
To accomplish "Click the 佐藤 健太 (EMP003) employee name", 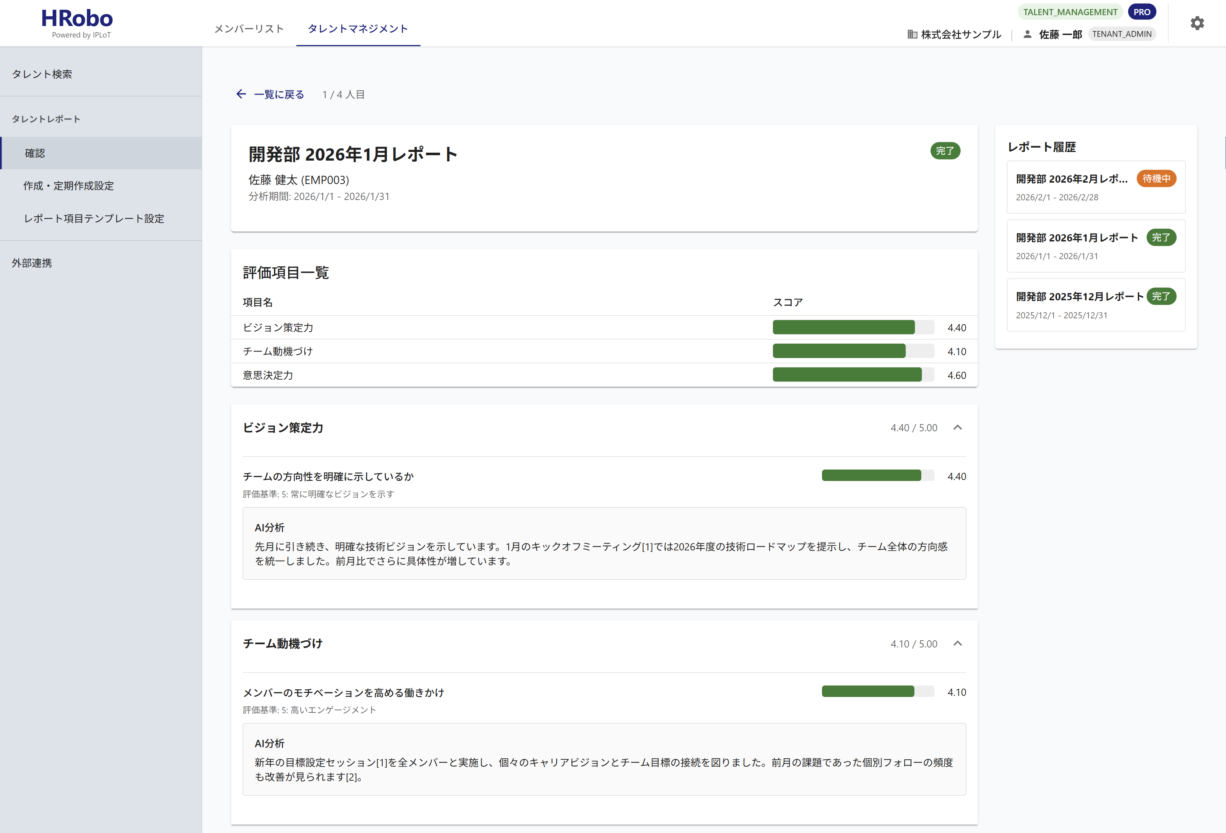I will [x=299, y=180].
